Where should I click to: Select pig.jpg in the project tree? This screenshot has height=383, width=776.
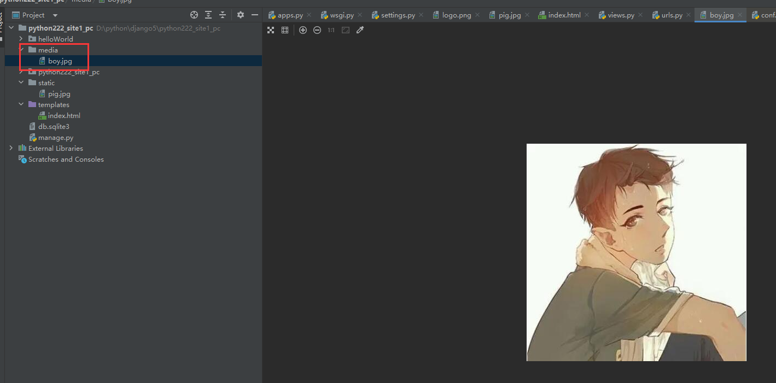click(133, 93)
